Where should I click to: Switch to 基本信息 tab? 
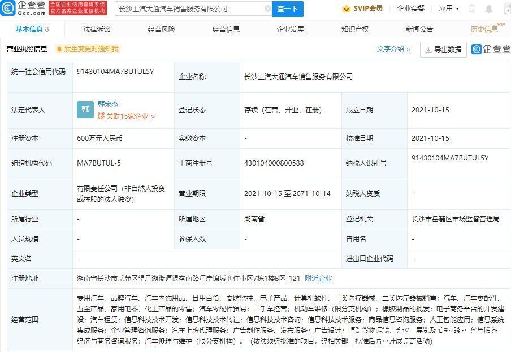click(32, 29)
